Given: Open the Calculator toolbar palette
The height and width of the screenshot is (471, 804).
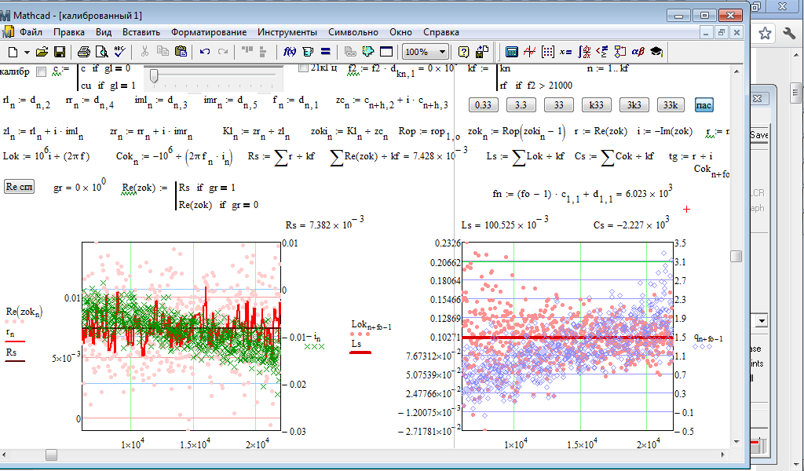Looking at the screenshot, I should click(x=511, y=52).
